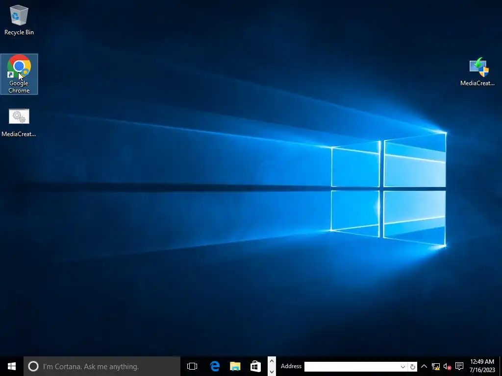Image resolution: width=502 pixels, height=376 pixels.
Task: Open the Action Center notifications icon
Action: (x=459, y=366)
